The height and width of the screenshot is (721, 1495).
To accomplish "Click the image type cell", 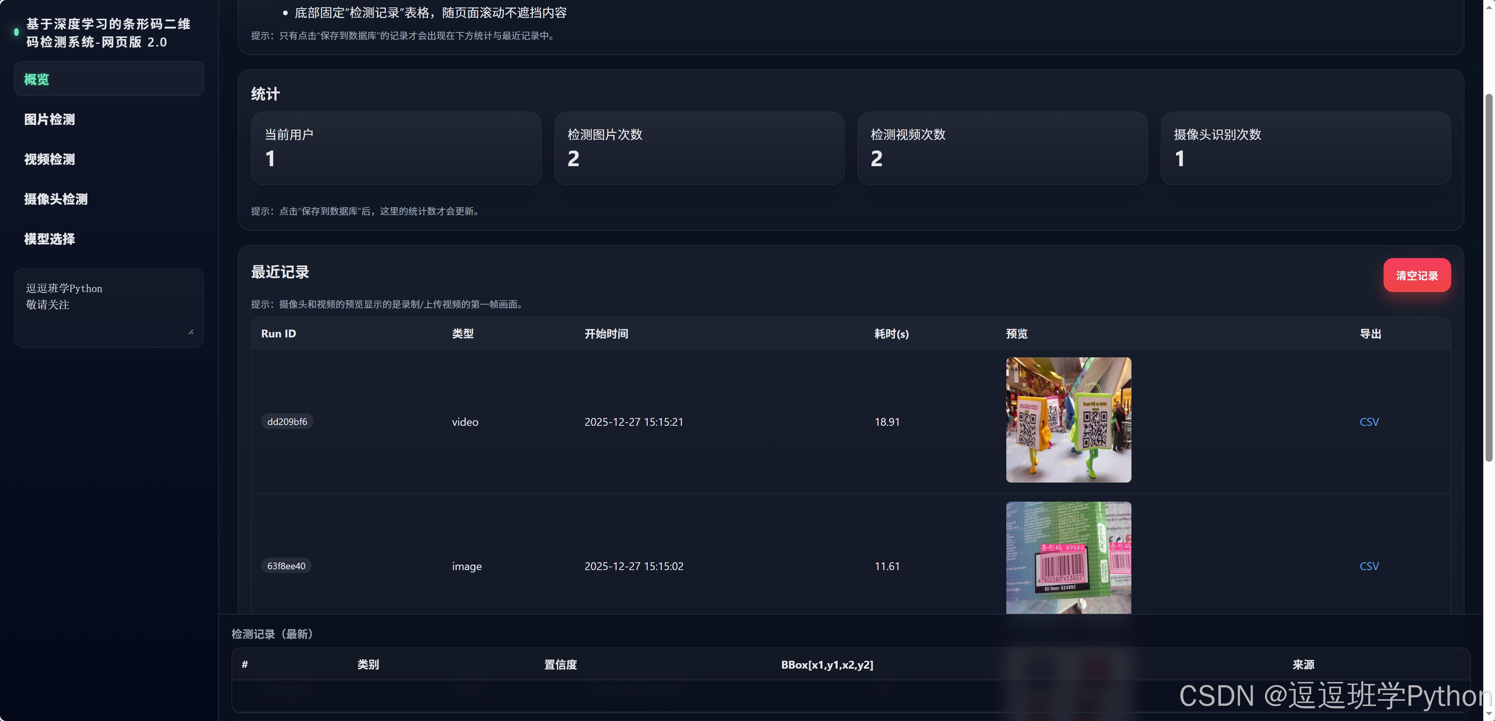I will pyautogui.click(x=467, y=566).
